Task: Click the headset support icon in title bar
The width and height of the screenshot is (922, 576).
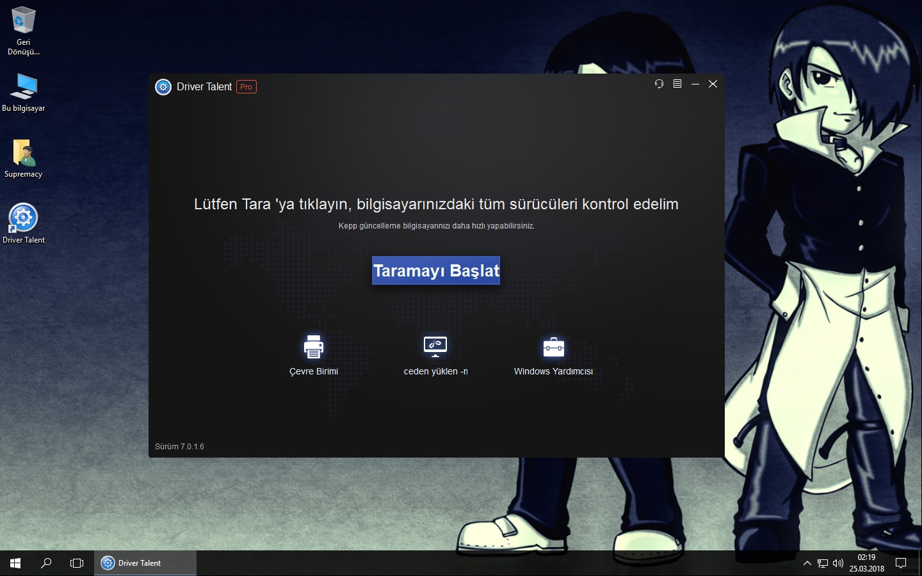Action: click(x=659, y=84)
